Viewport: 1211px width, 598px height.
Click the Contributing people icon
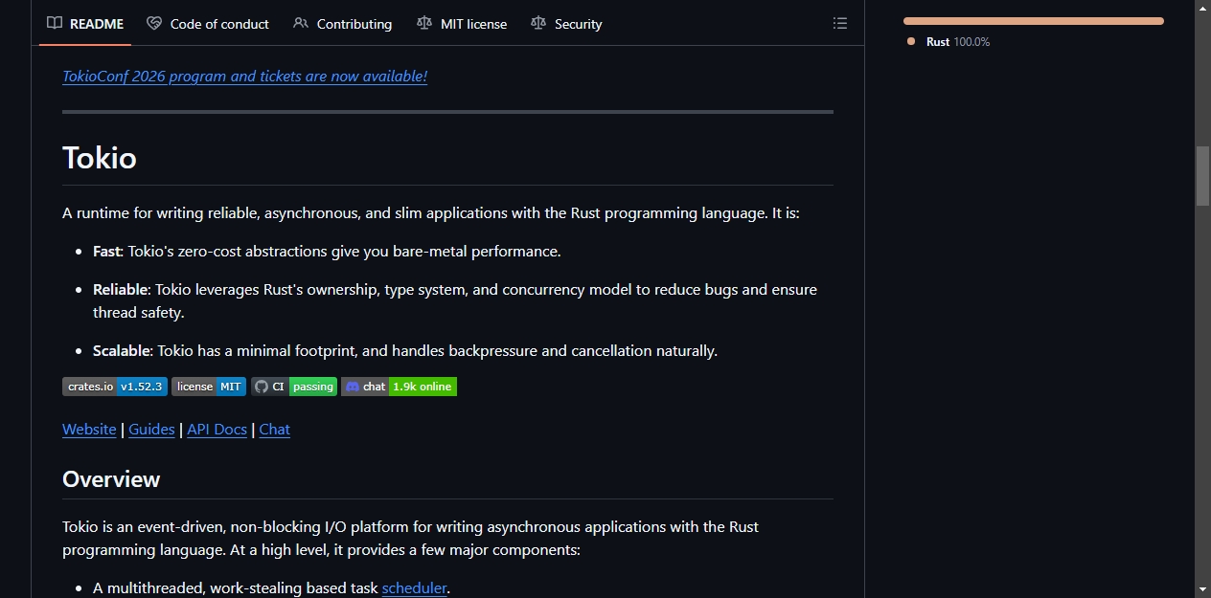click(301, 23)
